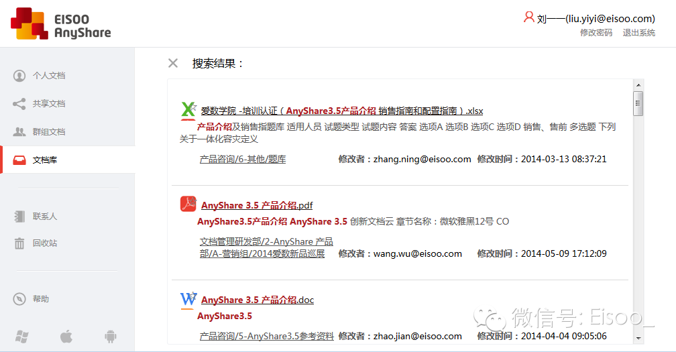676x352 pixels.
Task: Click the Windows client icon
Action: tap(22, 337)
